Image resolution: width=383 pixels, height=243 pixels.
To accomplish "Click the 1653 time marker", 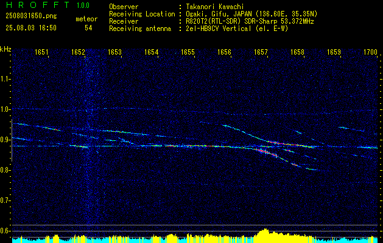I will [x=115, y=52].
